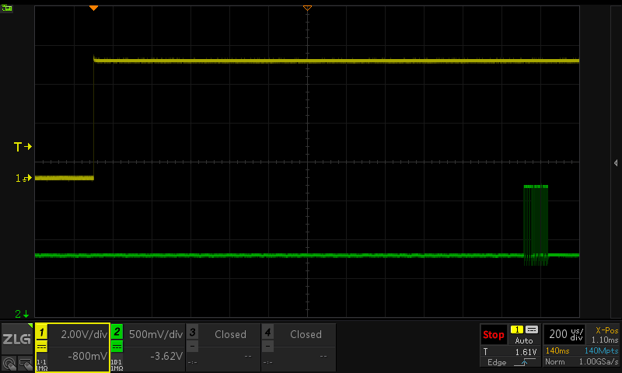Click the solid orange trigger position marker
This screenshot has width=622, height=373.
click(x=93, y=8)
